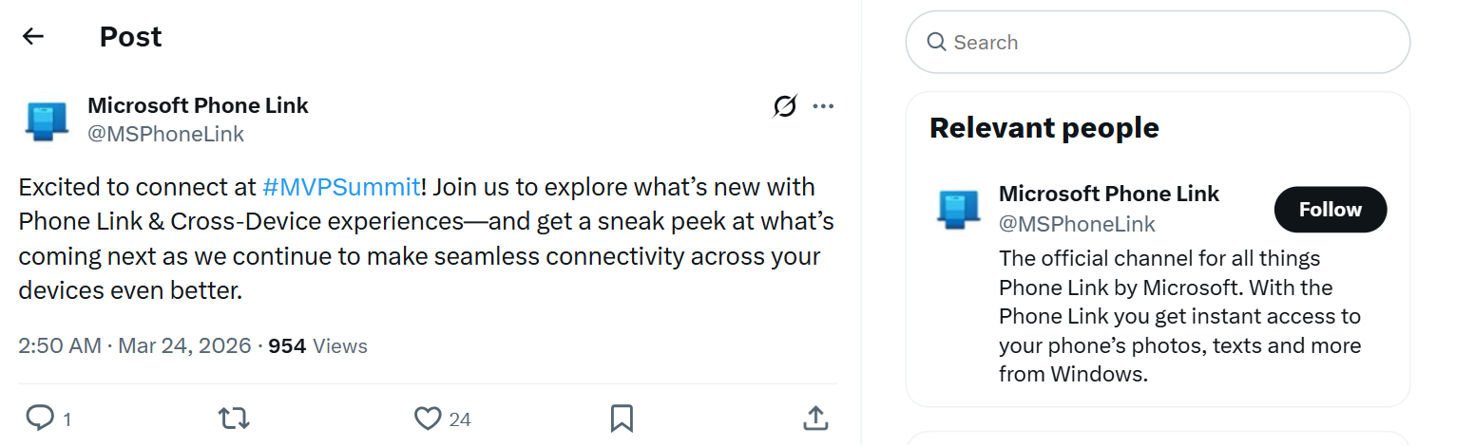1475x446 pixels.
Task: Open the 2:50 AM Mar 24, 2026 timestamp
Action: click(135, 346)
